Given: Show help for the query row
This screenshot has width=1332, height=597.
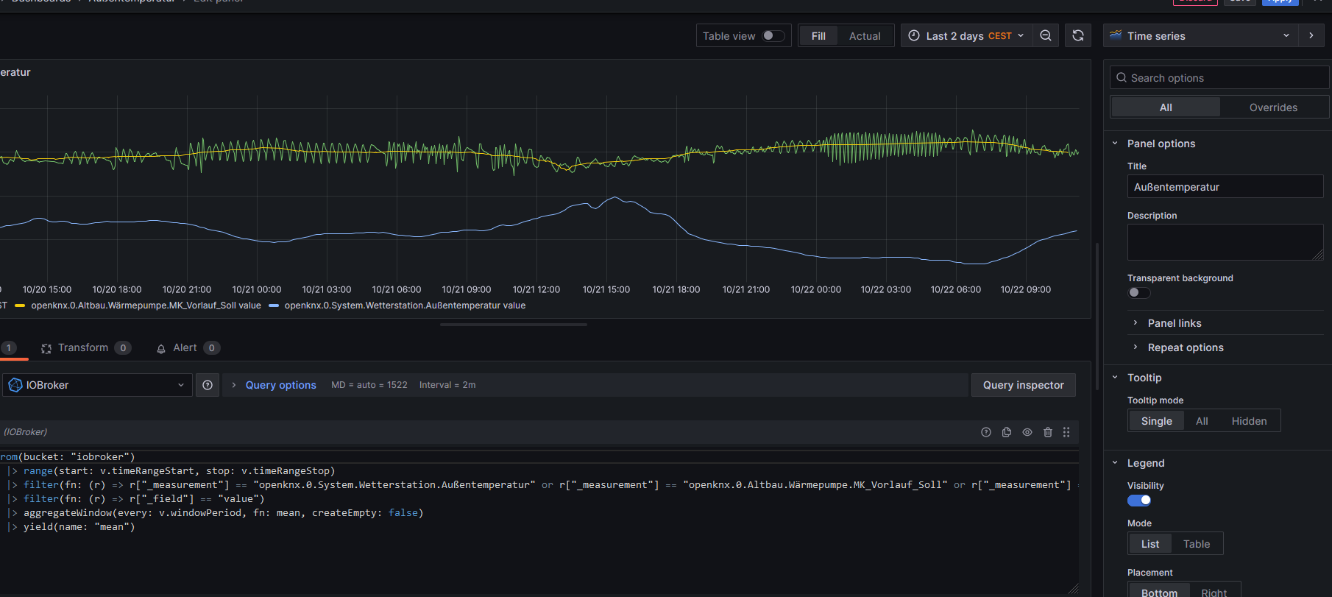Looking at the screenshot, I should point(986,432).
